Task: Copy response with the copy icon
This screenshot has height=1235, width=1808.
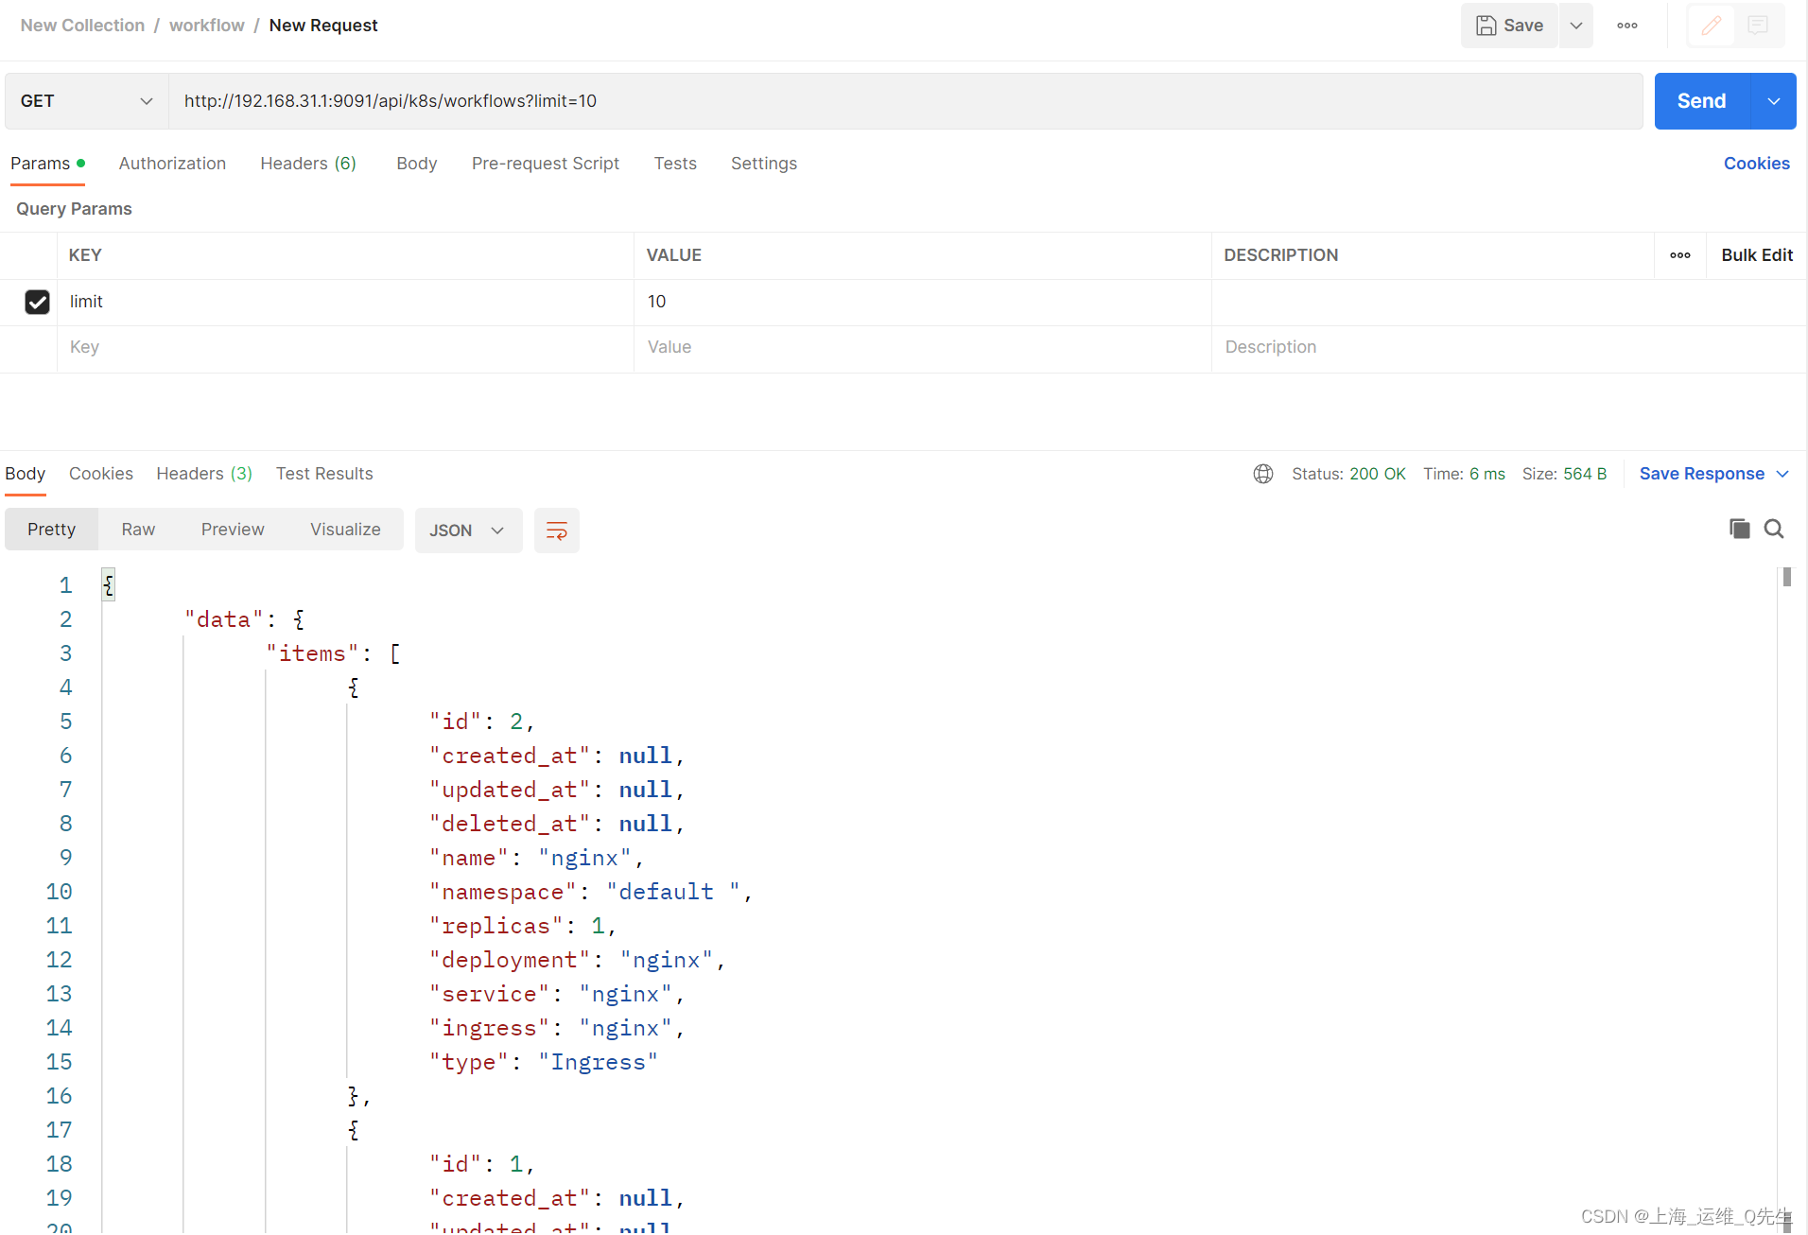Action: 1739,529
